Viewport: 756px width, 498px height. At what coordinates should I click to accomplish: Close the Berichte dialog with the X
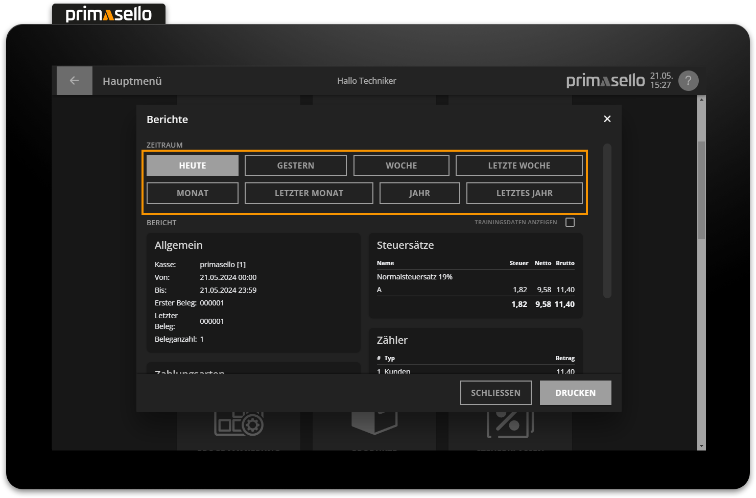tap(607, 119)
